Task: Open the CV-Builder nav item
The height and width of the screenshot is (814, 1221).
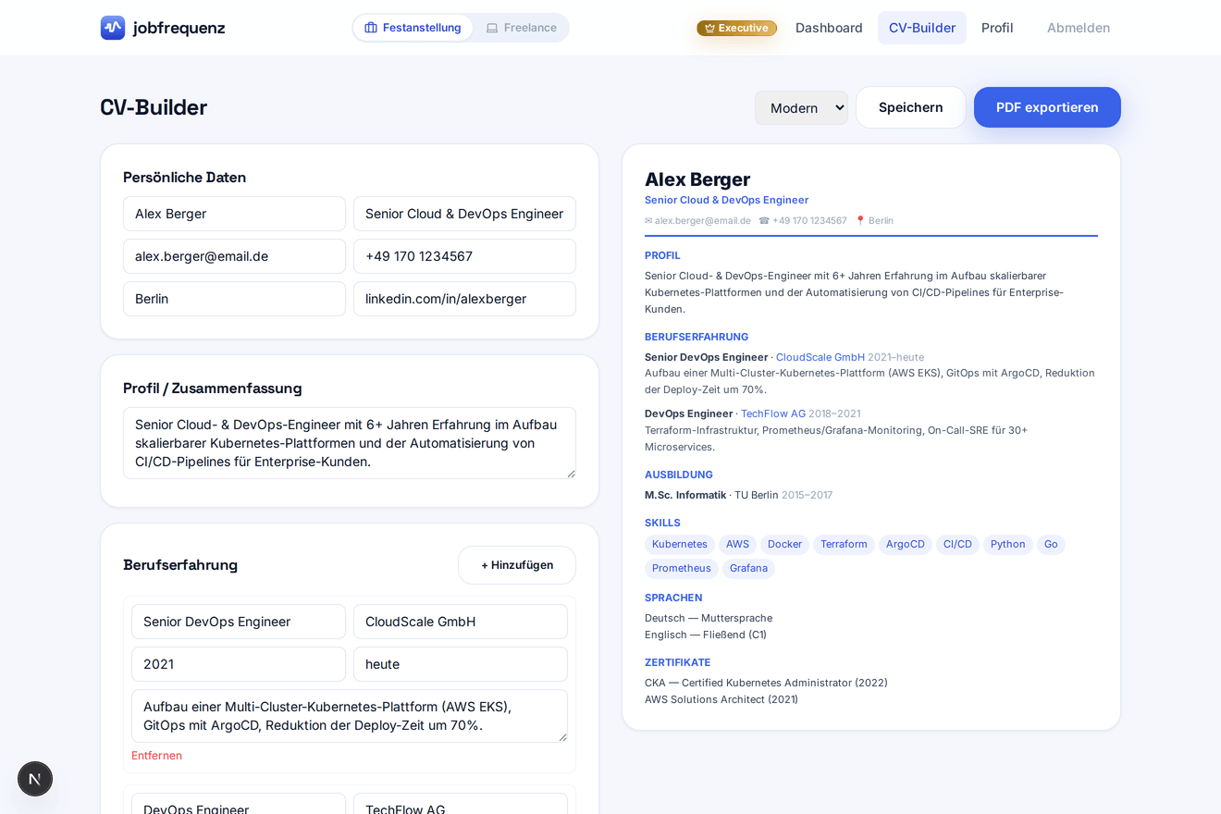Action: coord(922,28)
